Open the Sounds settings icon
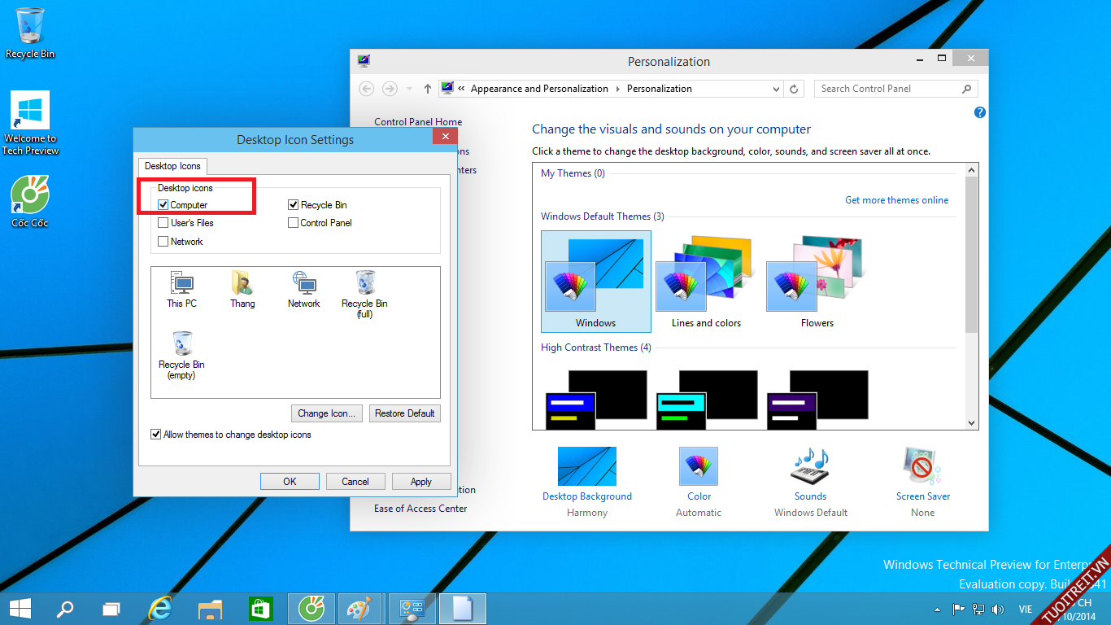The height and width of the screenshot is (625, 1111). pyautogui.click(x=810, y=466)
